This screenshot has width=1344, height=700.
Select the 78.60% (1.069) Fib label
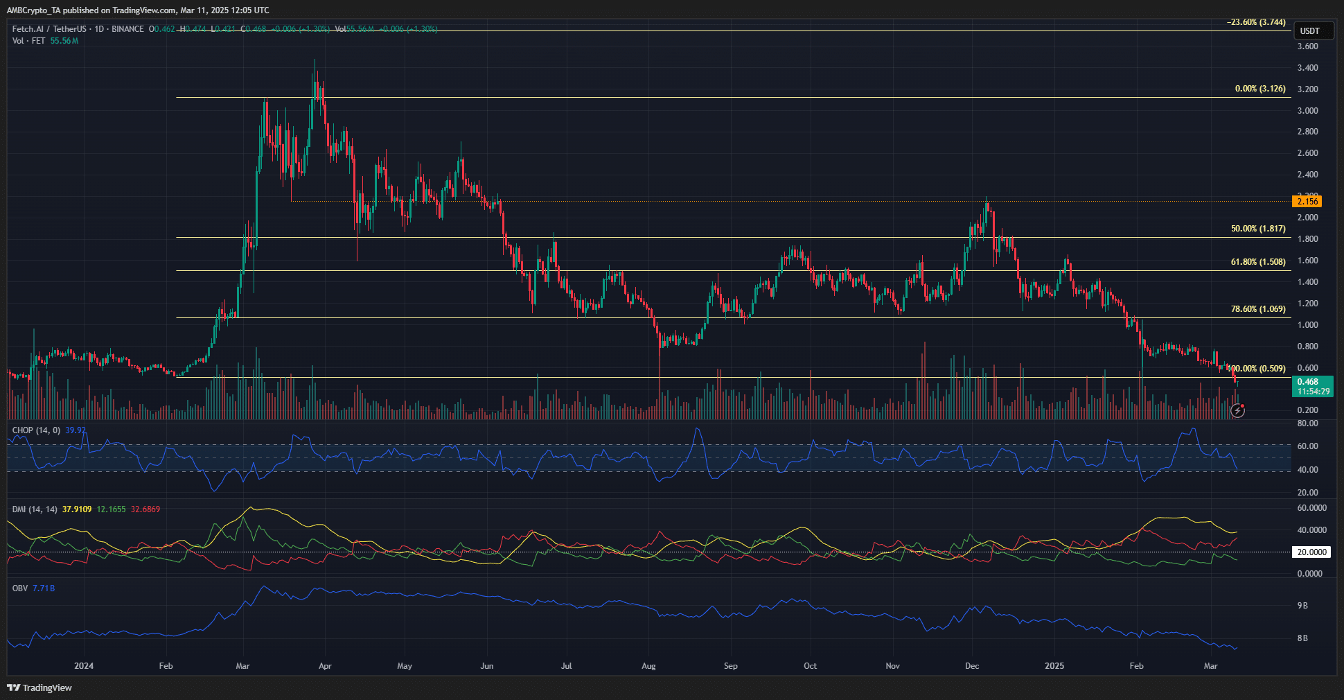(x=1258, y=309)
